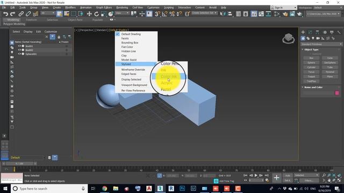This screenshot has height=193, width=344.
Task: Collapse the Object Type rollout
Action: [x=311, y=50]
